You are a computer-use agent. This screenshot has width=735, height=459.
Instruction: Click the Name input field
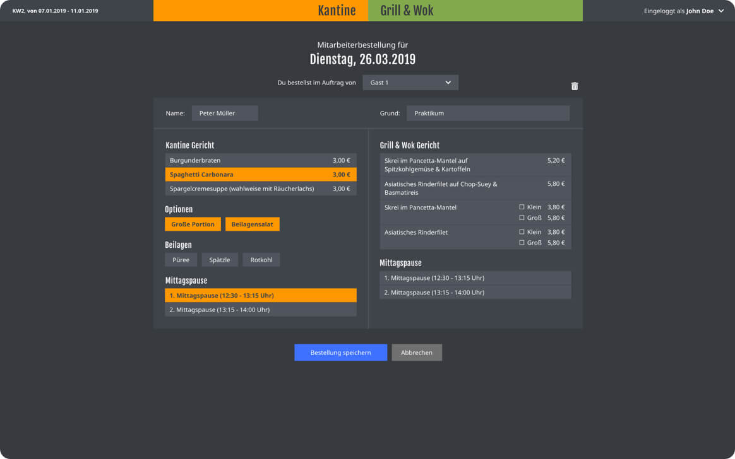tap(224, 113)
